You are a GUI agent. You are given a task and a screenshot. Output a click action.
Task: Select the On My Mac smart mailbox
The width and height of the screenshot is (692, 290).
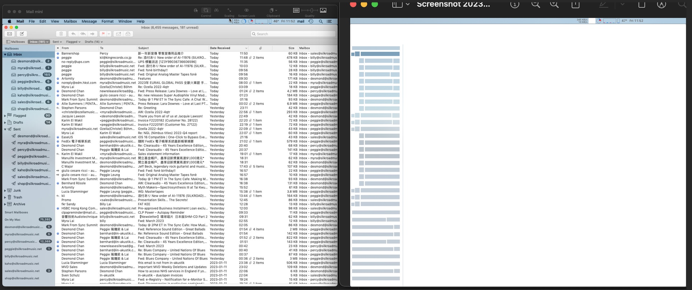pyautogui.click(x=28, y=220)
